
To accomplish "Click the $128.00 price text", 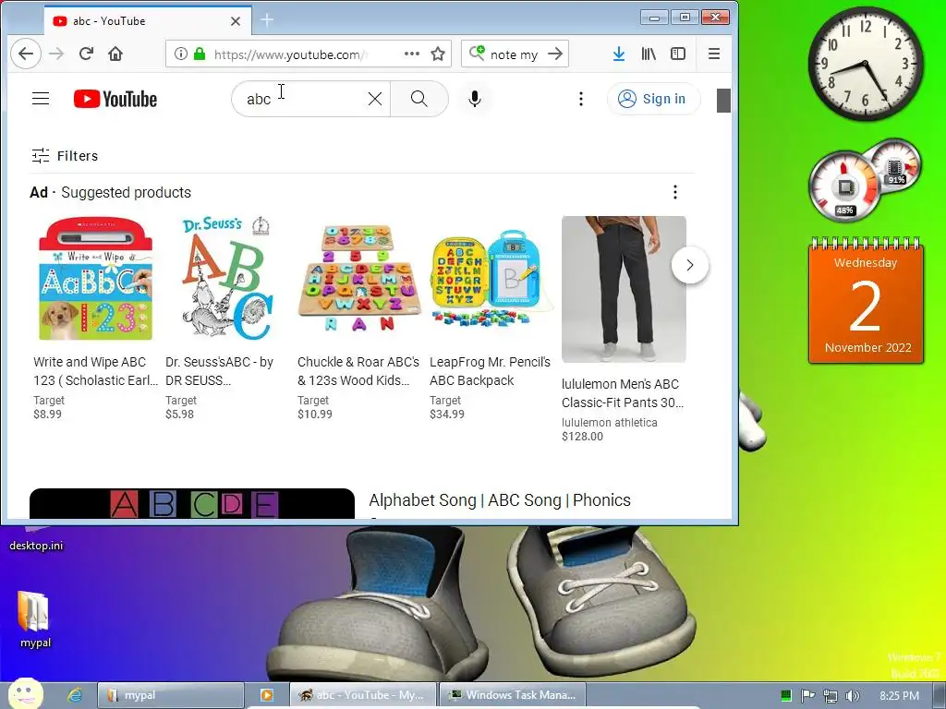I will pyautogui.click(x=582, y=436).
